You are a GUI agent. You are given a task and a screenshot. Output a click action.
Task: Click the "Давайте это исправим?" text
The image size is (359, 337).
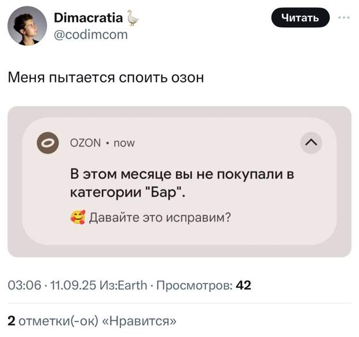tap(160, 217)
